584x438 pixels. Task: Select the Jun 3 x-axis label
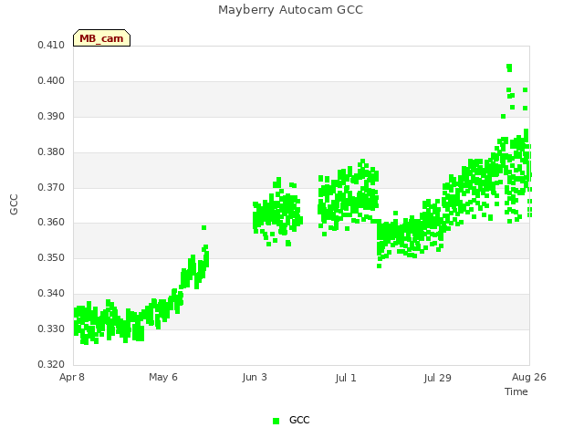point(255,377)
